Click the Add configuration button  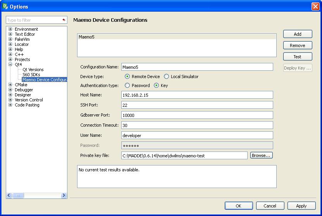297,34
